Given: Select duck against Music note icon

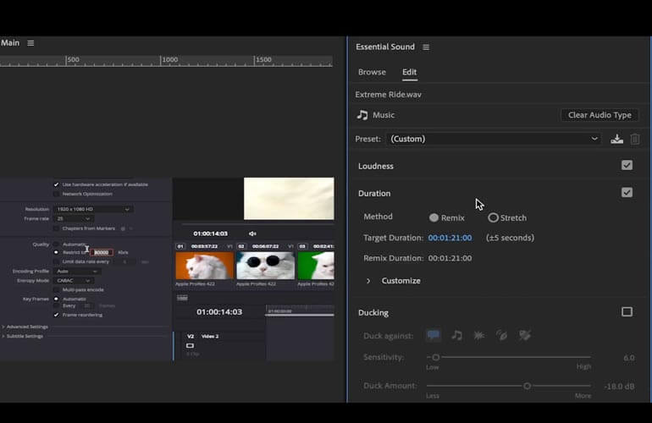Looking at the screenshot, I should [456, 335].
